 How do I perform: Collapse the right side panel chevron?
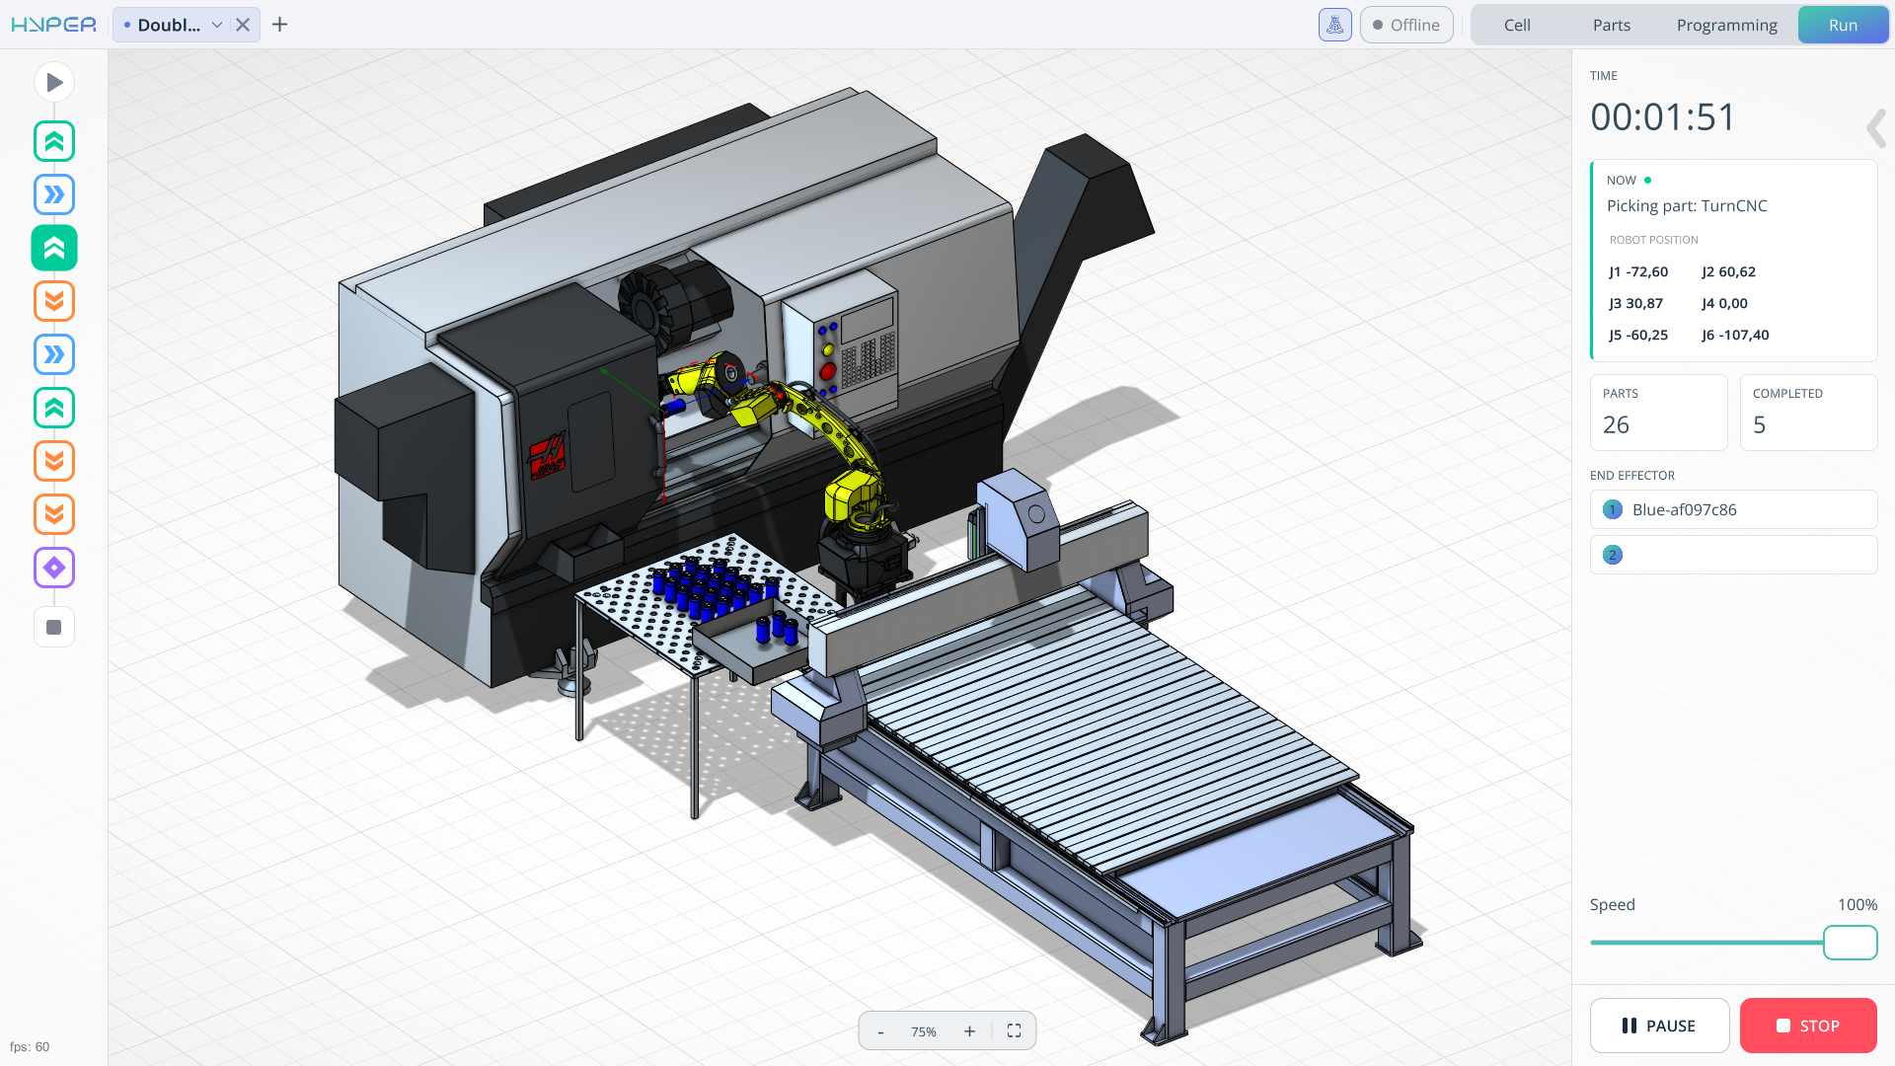(x=1876, y=128)
